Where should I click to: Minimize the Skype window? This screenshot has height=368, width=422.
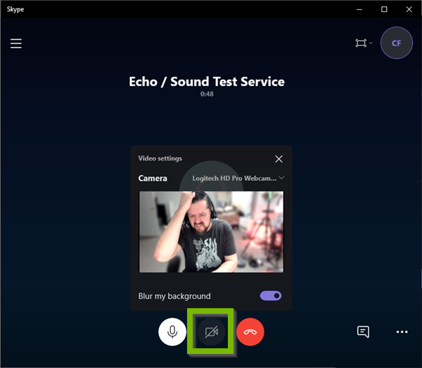pos(359,9)
